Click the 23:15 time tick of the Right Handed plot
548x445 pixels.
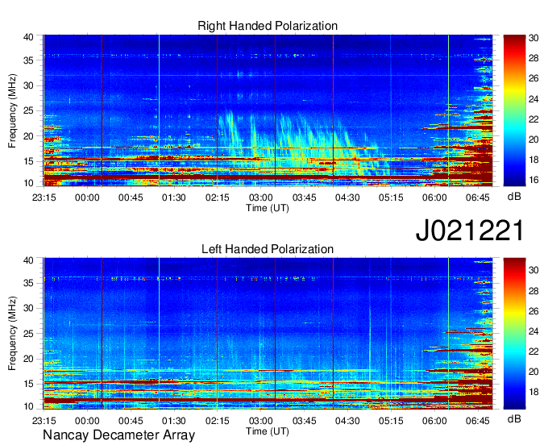tap(44, 198)
